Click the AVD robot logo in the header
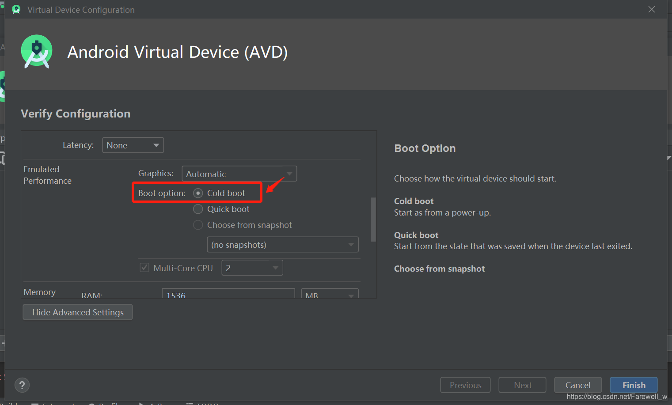 (x=37, y=52)
